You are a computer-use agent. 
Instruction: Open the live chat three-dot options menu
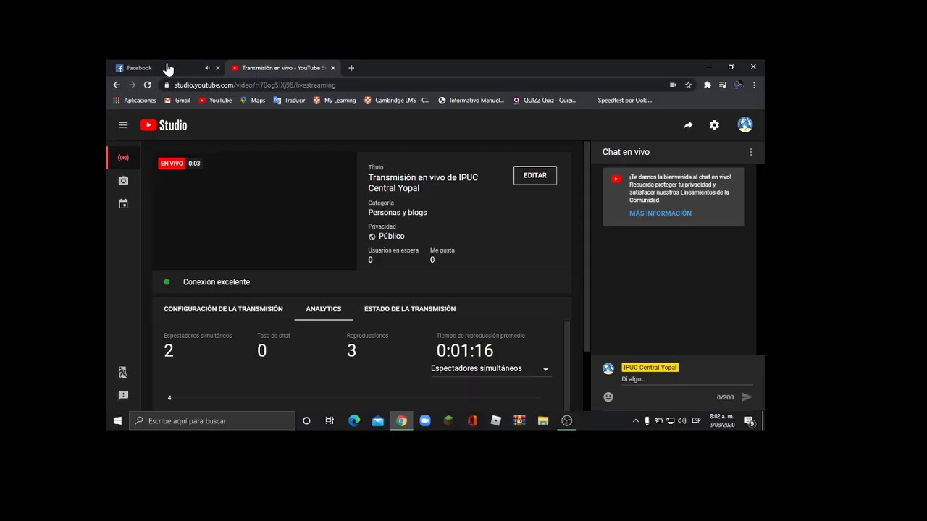tap(751, 152)
